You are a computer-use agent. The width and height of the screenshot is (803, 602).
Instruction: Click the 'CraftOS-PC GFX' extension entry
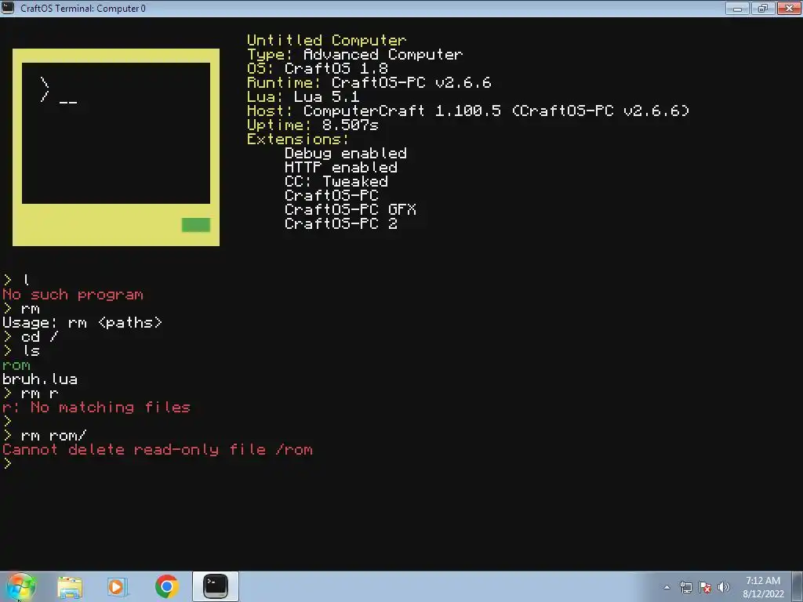pos(351,209)
